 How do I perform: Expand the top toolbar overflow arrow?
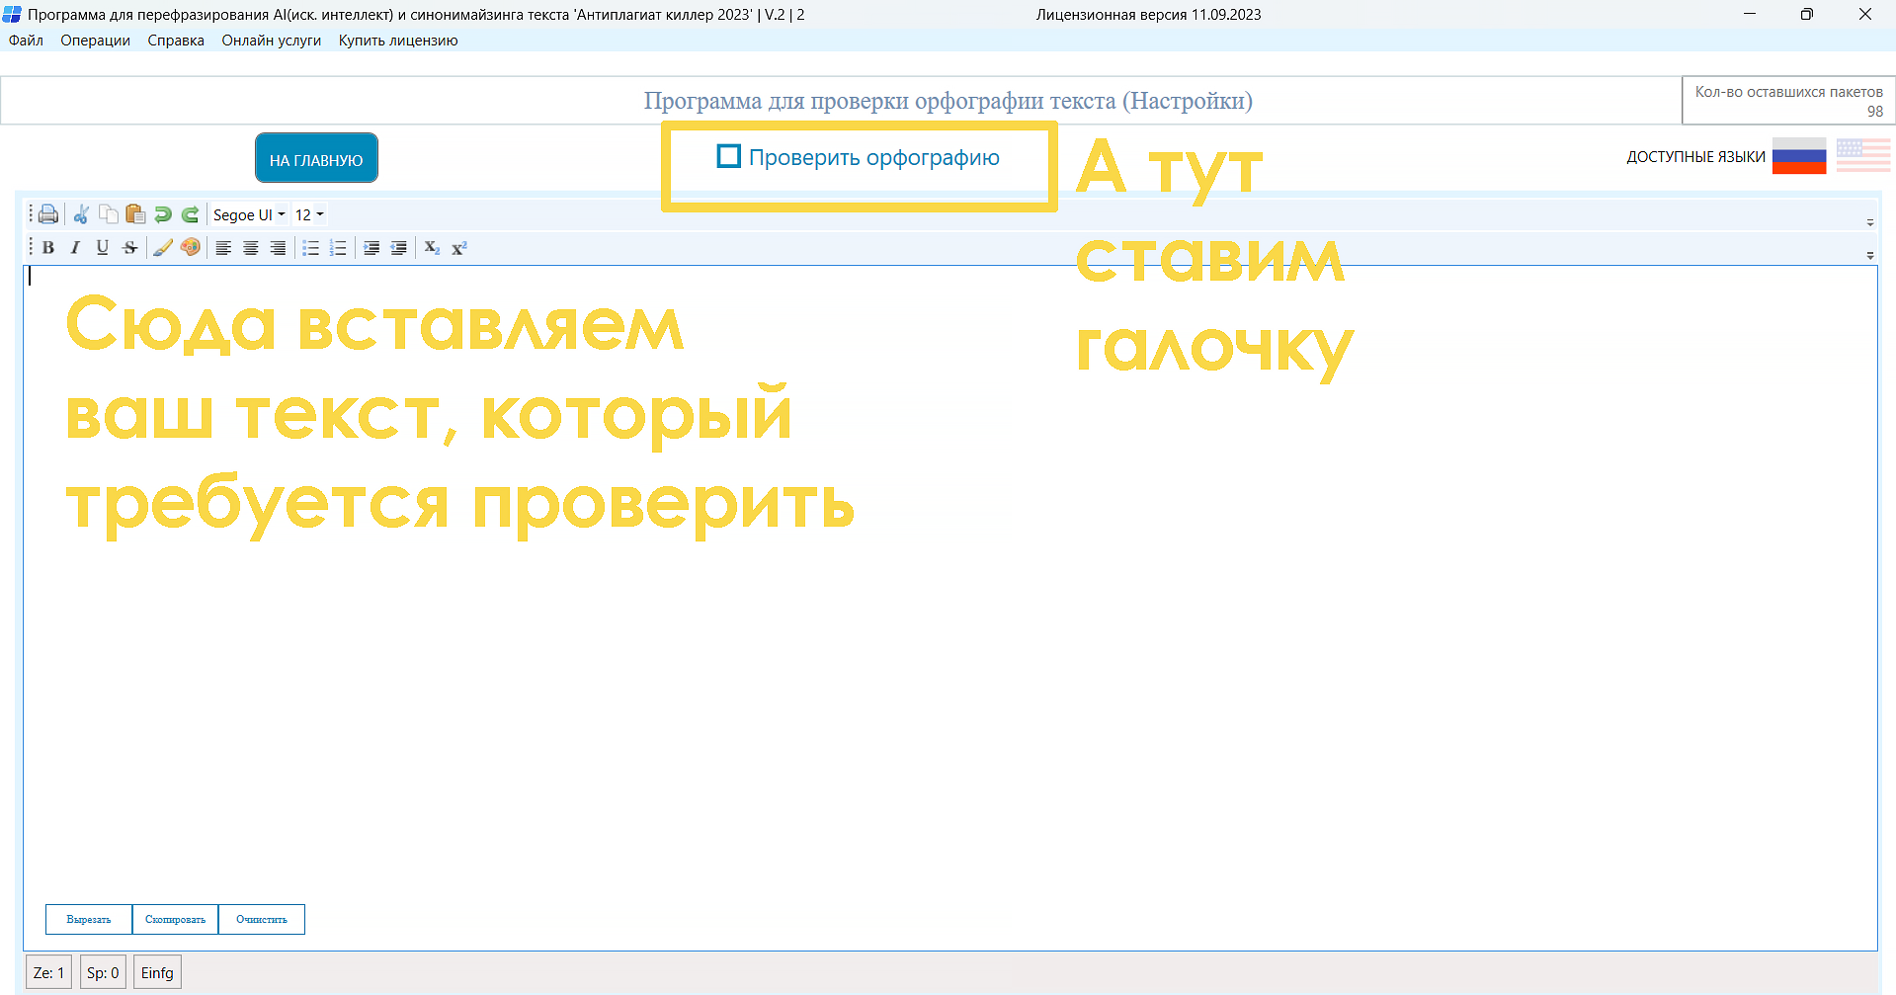pyautogui.click(x=1869, y=222)
